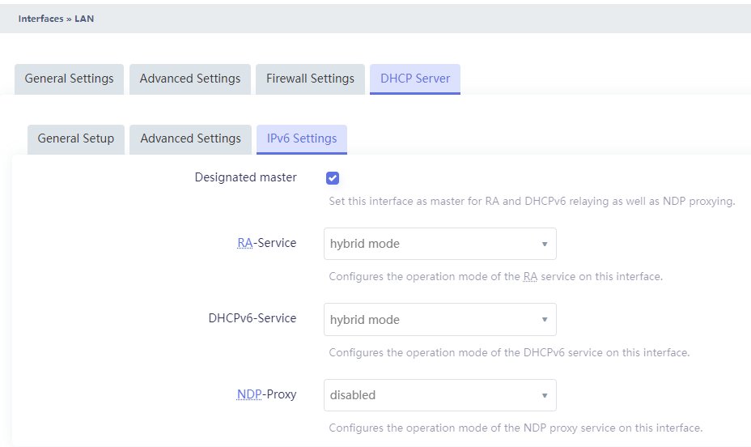Click the LAN breadcrumb item
Screen dimensions: 751x447
(x=84, y=19)
